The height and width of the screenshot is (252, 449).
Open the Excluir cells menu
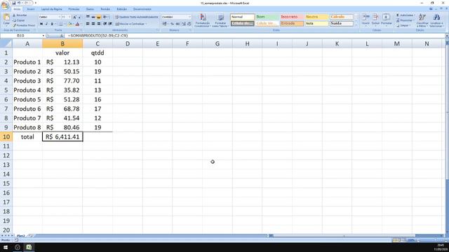[x=375, y=20]
